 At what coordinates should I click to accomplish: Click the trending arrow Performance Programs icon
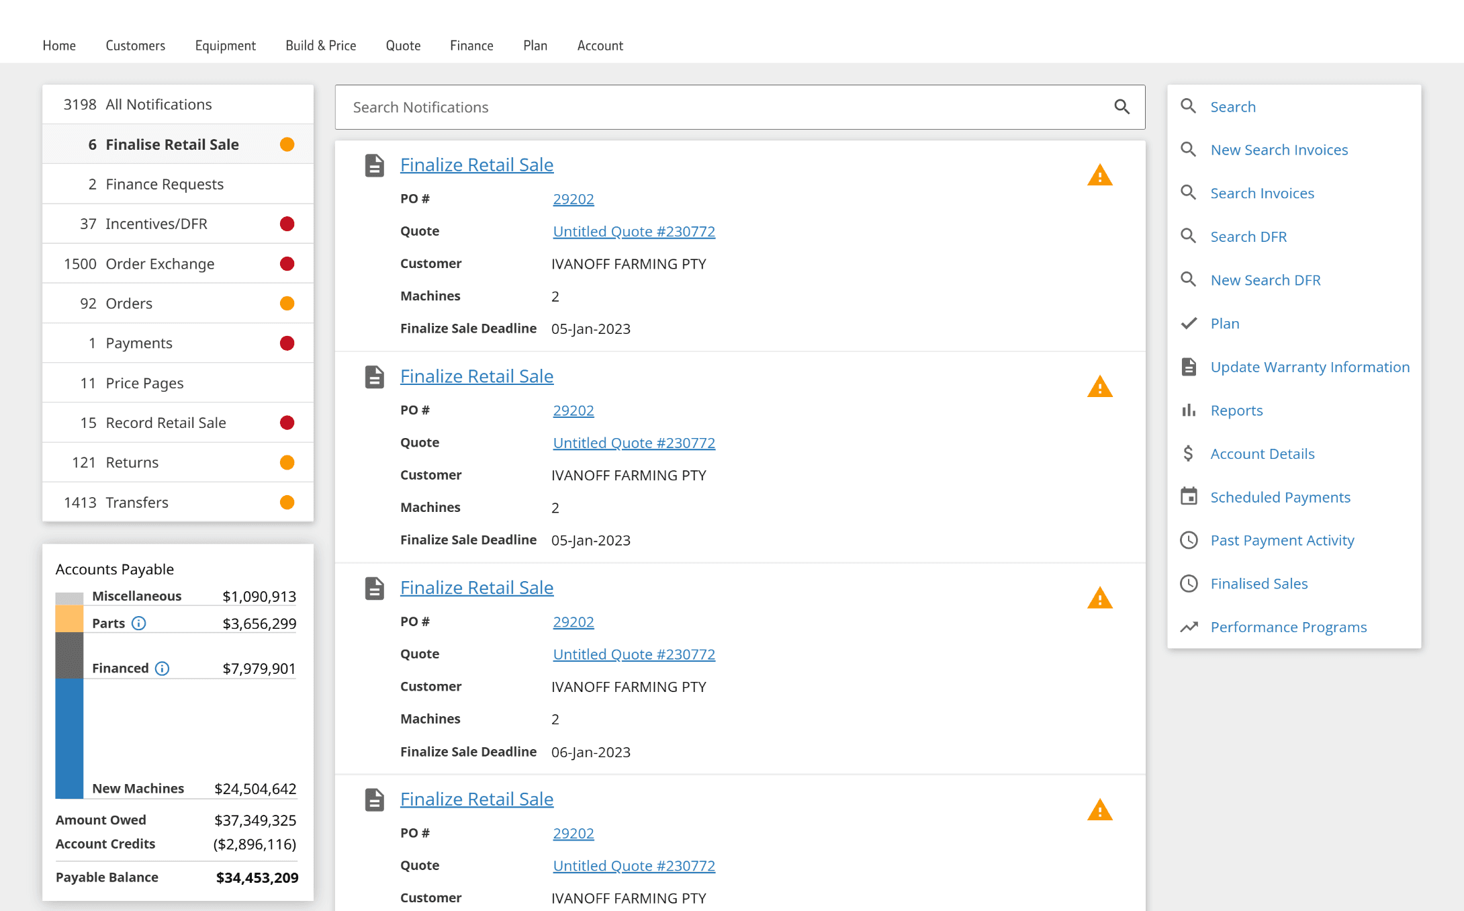(1189, 627)
